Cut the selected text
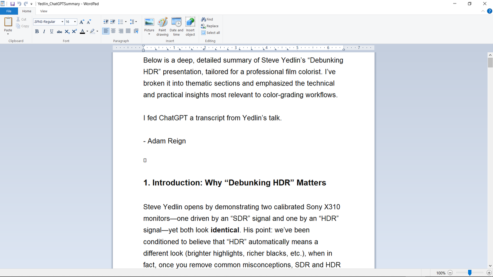 click(x=22, y=19)
